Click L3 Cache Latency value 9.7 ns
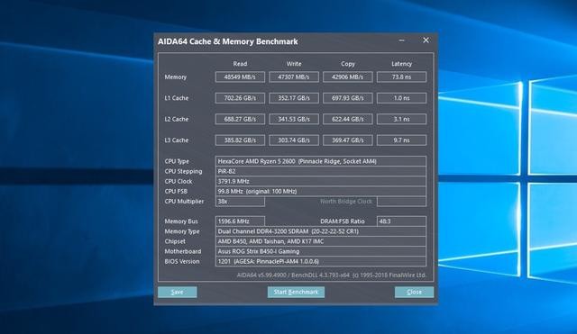 tap(401, 140)
